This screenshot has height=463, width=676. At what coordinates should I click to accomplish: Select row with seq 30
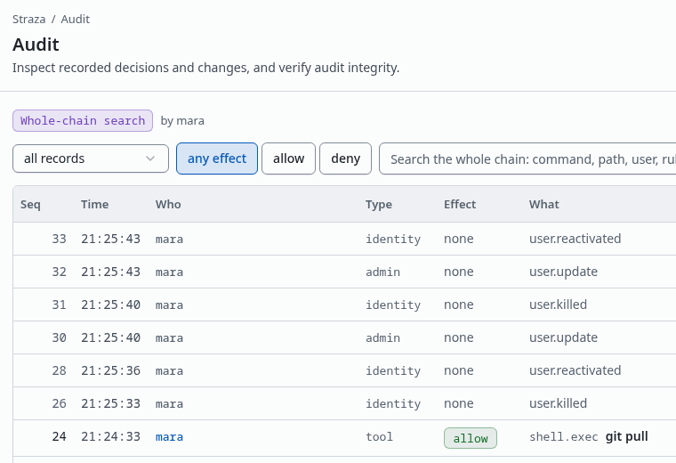[344, 337]
